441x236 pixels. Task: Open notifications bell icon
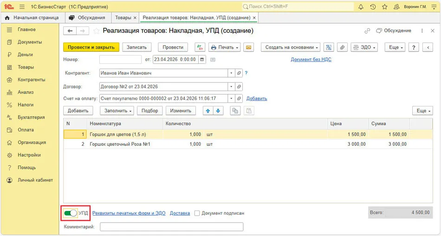[361, 7]
